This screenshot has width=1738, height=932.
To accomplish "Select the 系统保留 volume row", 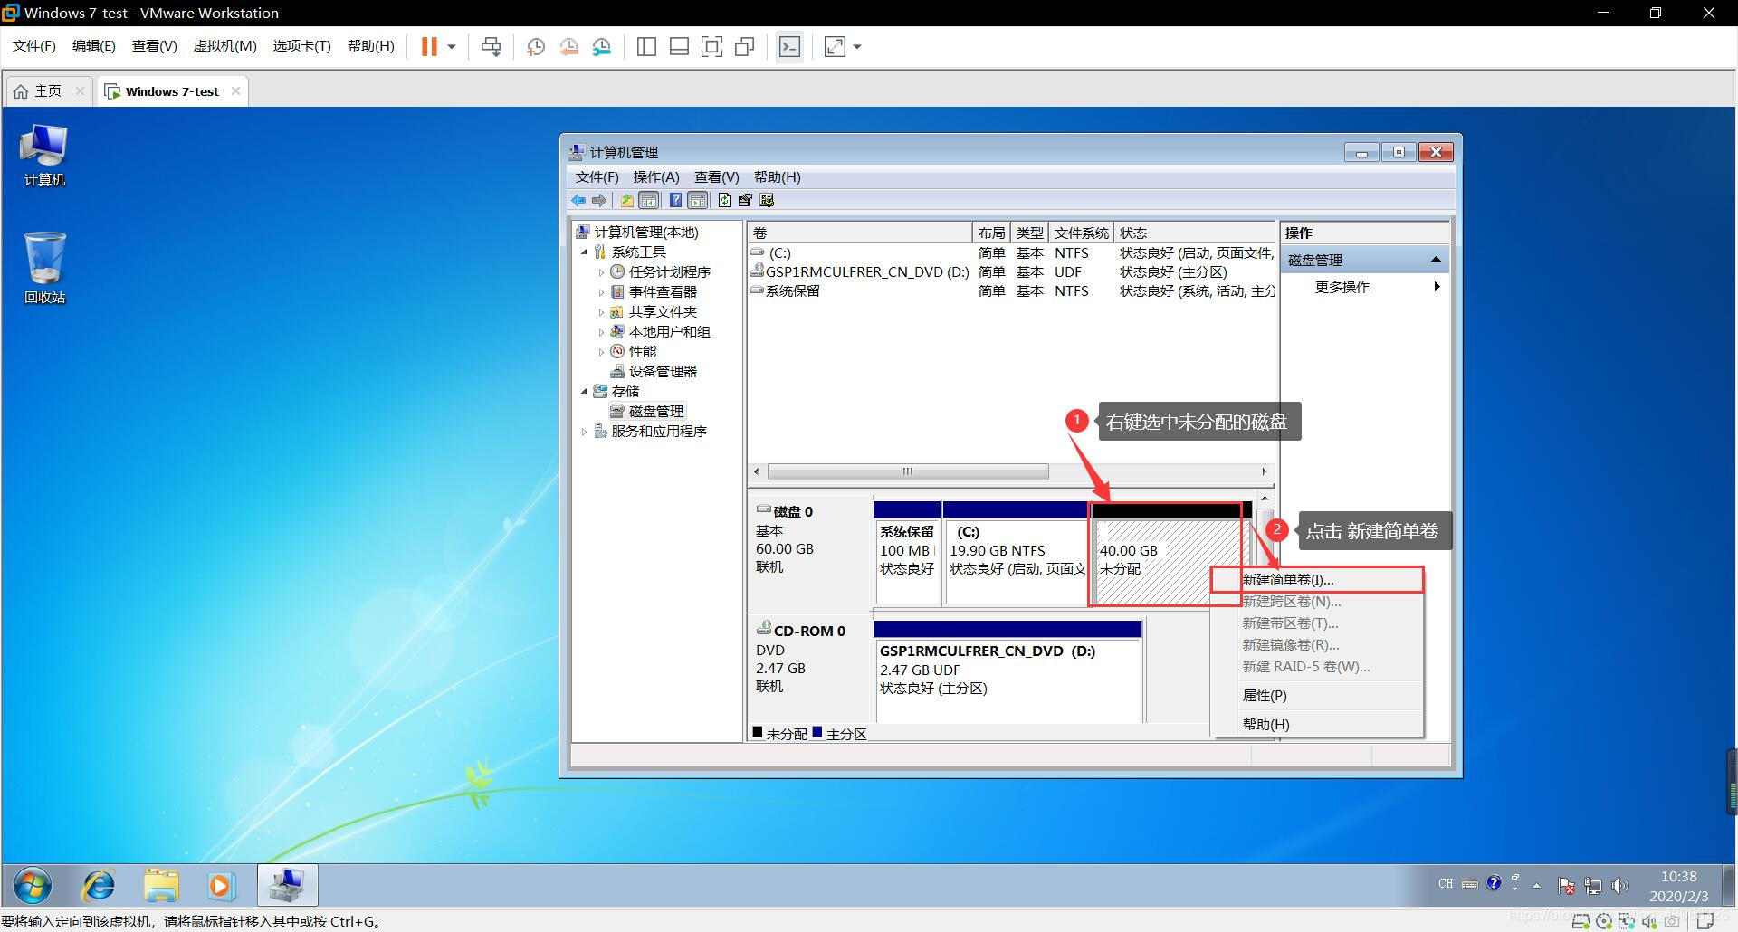I will (1011, 291).
